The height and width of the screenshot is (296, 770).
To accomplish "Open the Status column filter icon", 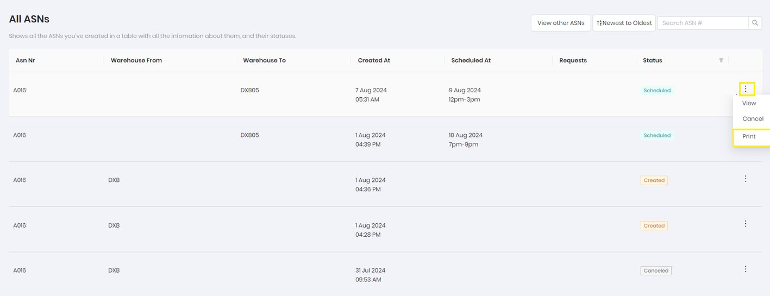I will (721, 60).
